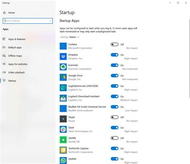
Task: Click the Startup sidebar icon
Action: tap(4, 80)
